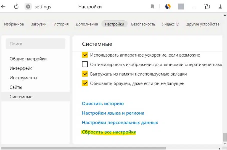
Task: Click the settings address bar text
Action: click(x=43, y=7)
